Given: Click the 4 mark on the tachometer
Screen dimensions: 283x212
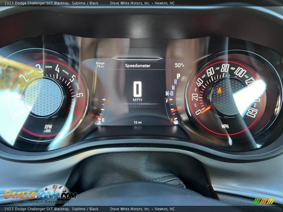Looking at the screenshot, I should pyautogui.click(x=57, y=69).
